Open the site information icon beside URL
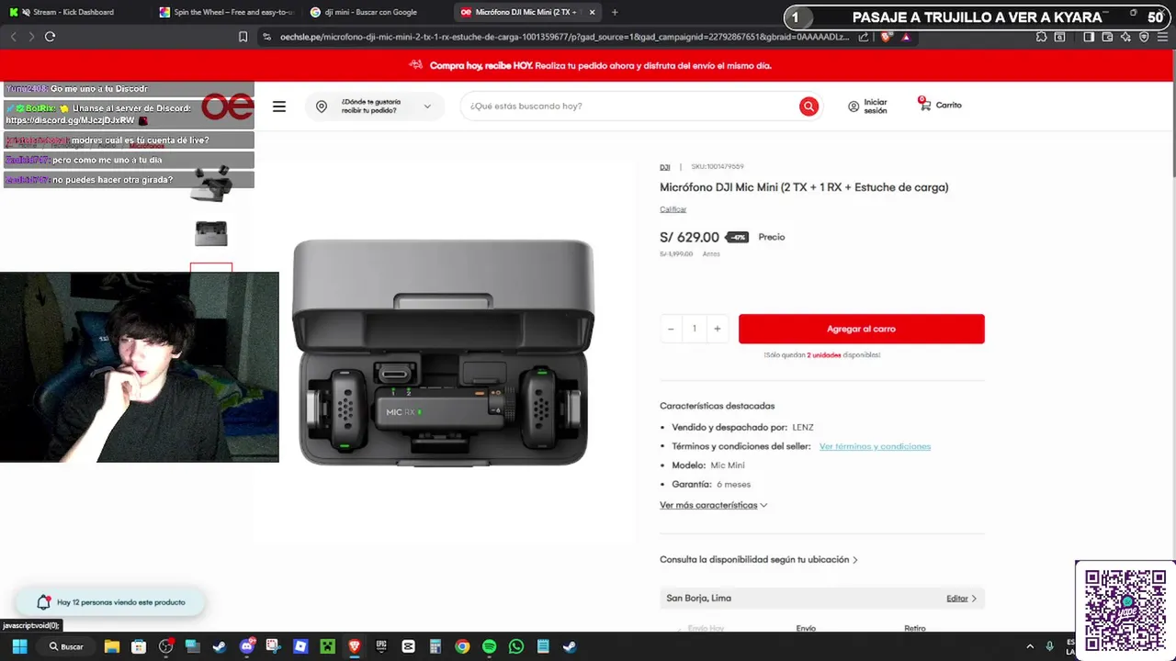The width and height of the screenshot is (1176, 661). pos(266,37)
